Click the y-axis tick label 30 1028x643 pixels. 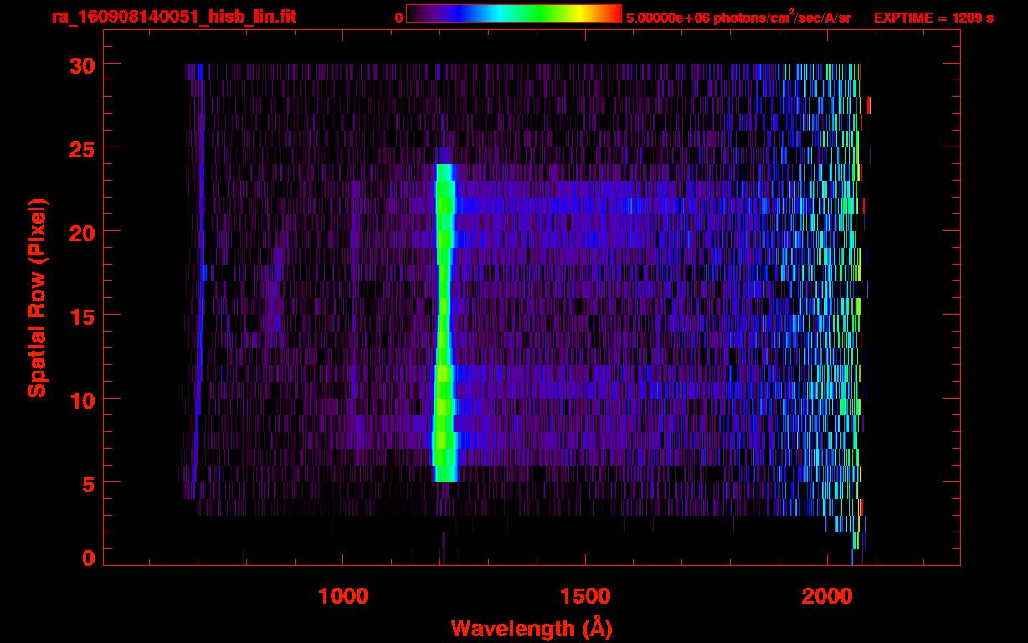click(x=84, y=64)
